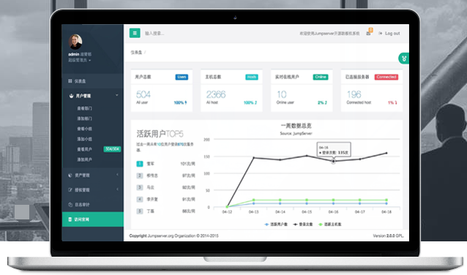This screenshot has width=467, height=275.
Task: Click the 196 connected hosts number
Action: [x=354, y=94]
